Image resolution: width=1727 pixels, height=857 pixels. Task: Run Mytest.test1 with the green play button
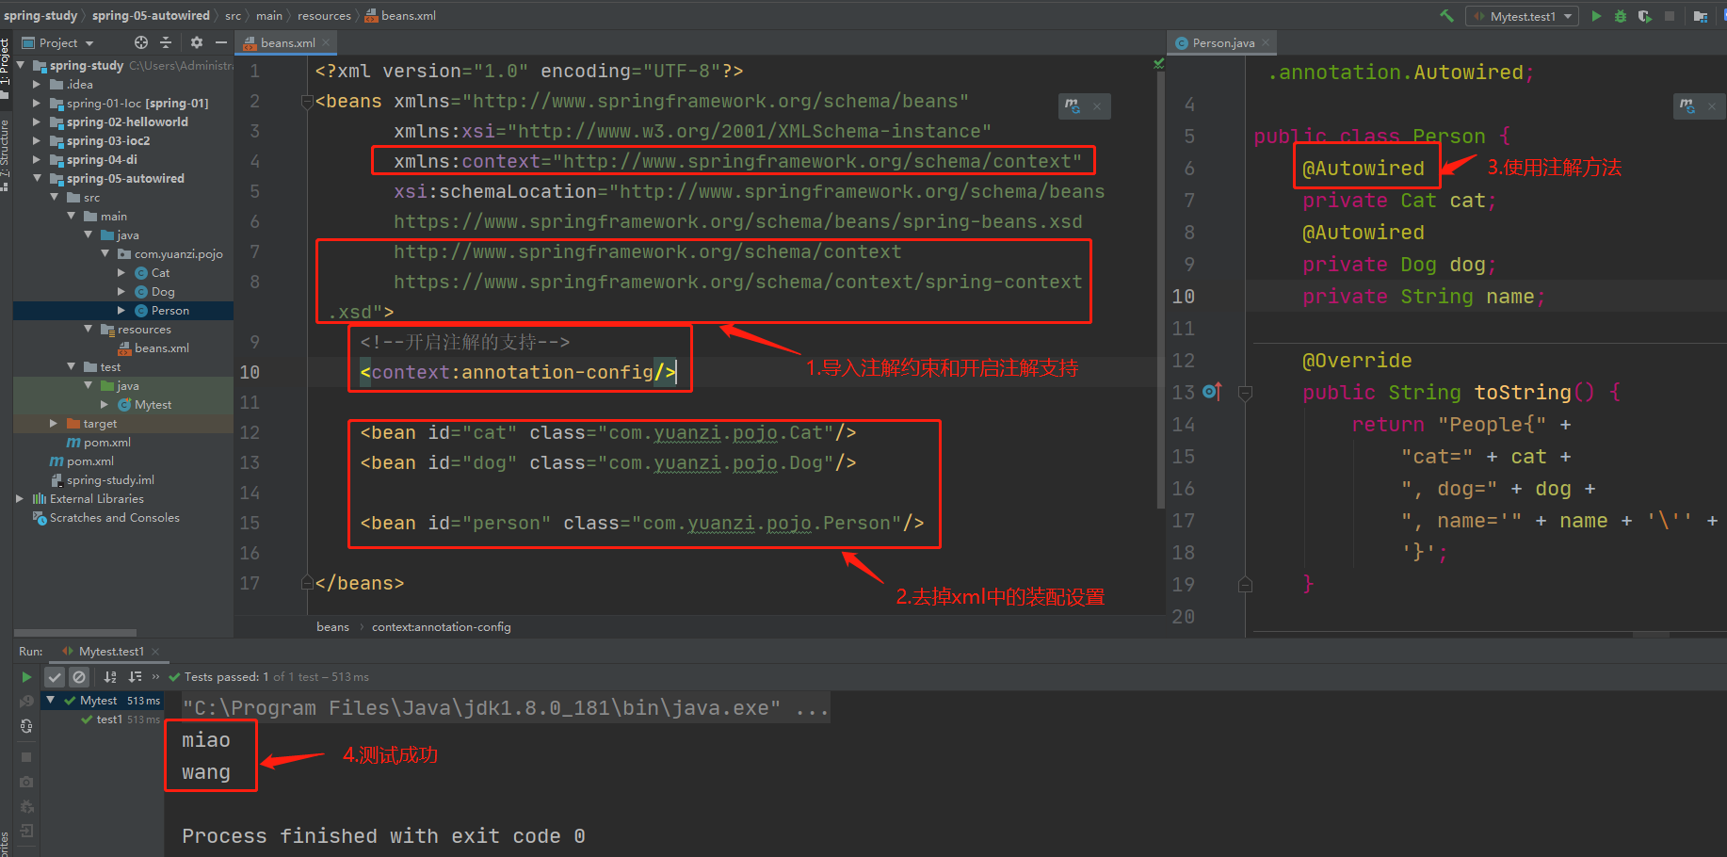(x=1596, y=16)
